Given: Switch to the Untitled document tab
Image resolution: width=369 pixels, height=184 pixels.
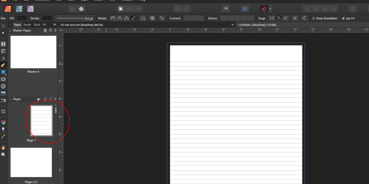Looking at the screenshot, I should (x=257, y=25).
